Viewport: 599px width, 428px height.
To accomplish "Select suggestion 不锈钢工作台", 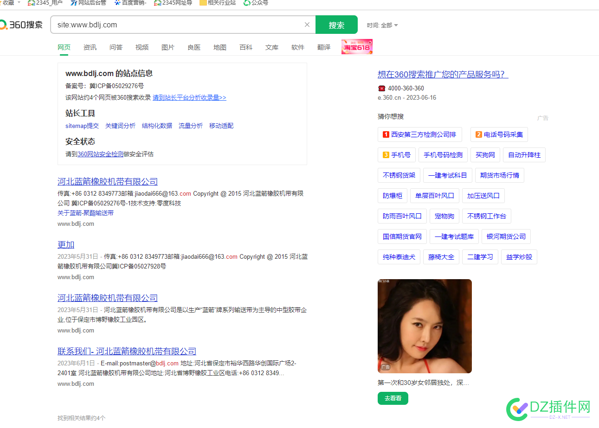I will point(487,216).
